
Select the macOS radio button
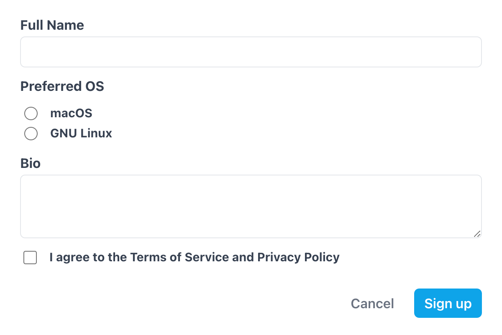pyautogui.click(x=31, y=113)
